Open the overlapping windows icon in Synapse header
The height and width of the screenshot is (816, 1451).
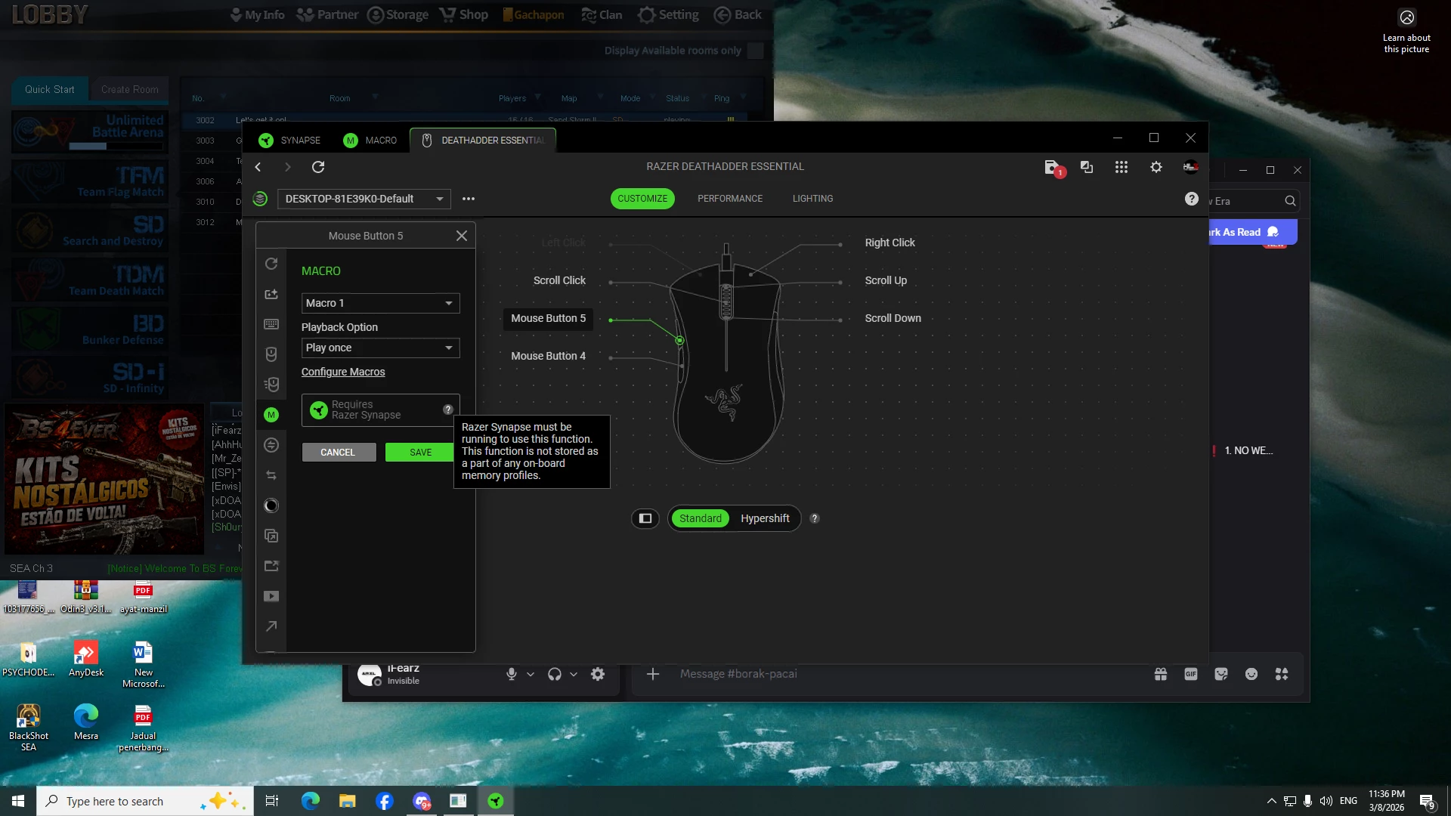(1087, 167)
